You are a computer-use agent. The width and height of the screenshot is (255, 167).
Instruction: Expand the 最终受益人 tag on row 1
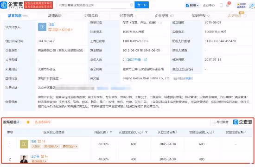click(x=70, y=146)
